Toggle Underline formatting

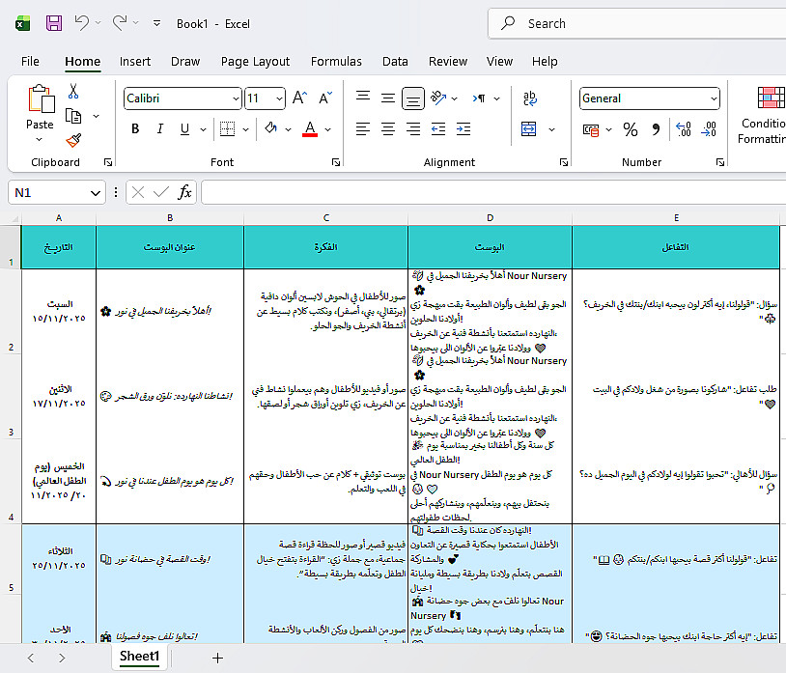tap(184, 128)
